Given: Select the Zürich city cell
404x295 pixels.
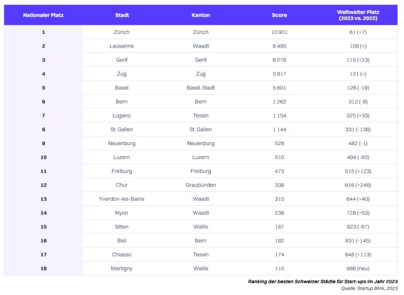Looking at the screenshot, I should [x=122, y=32].
